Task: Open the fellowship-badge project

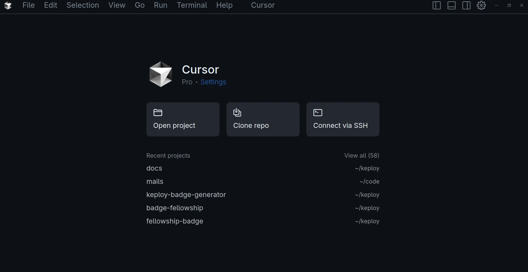Action: [x=263, y=221]
